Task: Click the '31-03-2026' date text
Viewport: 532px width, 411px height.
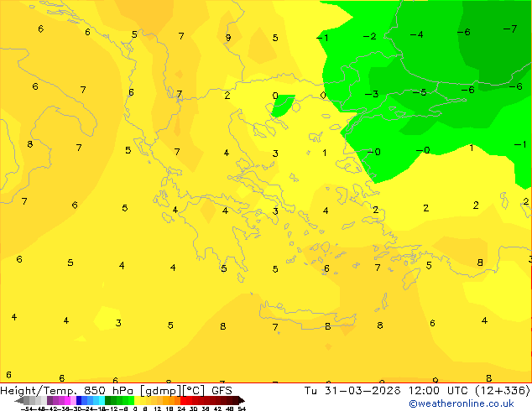Action: click(x=362, y=391)
